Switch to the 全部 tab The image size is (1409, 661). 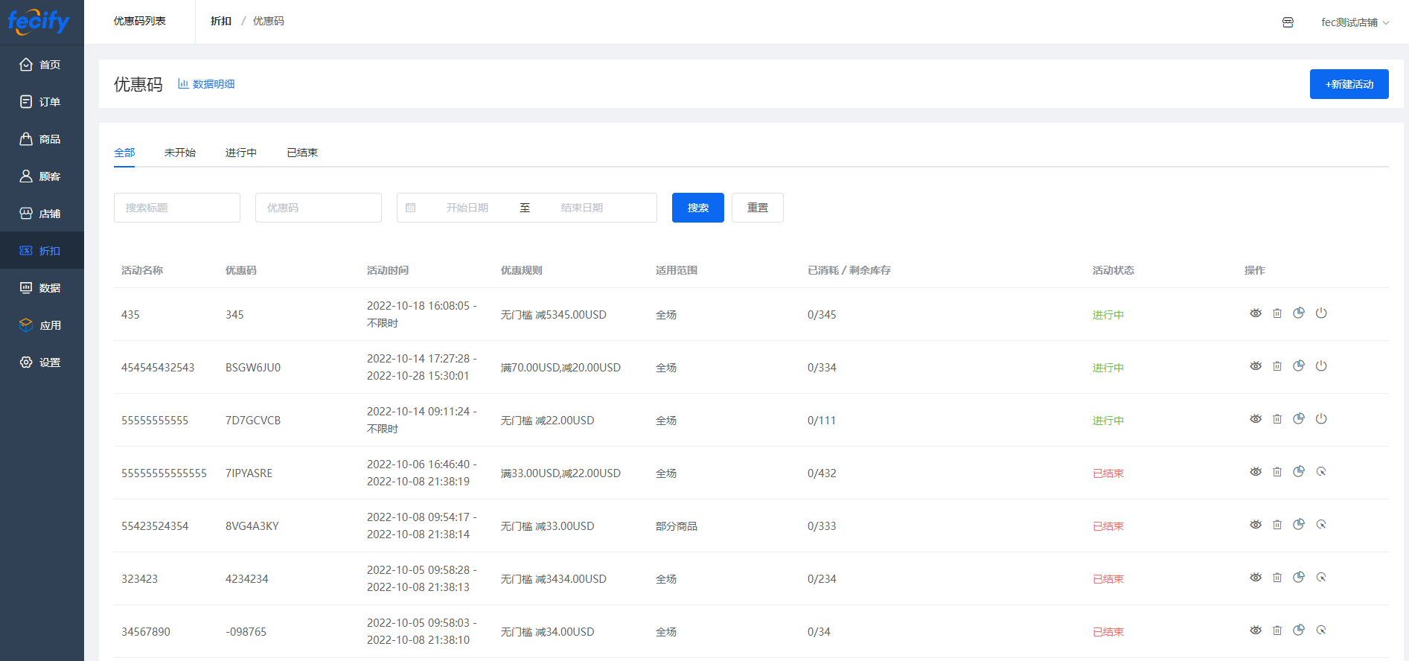124,153
